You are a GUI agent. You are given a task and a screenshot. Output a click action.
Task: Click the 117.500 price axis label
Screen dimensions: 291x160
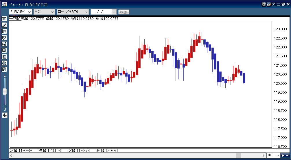pos(280,129)
